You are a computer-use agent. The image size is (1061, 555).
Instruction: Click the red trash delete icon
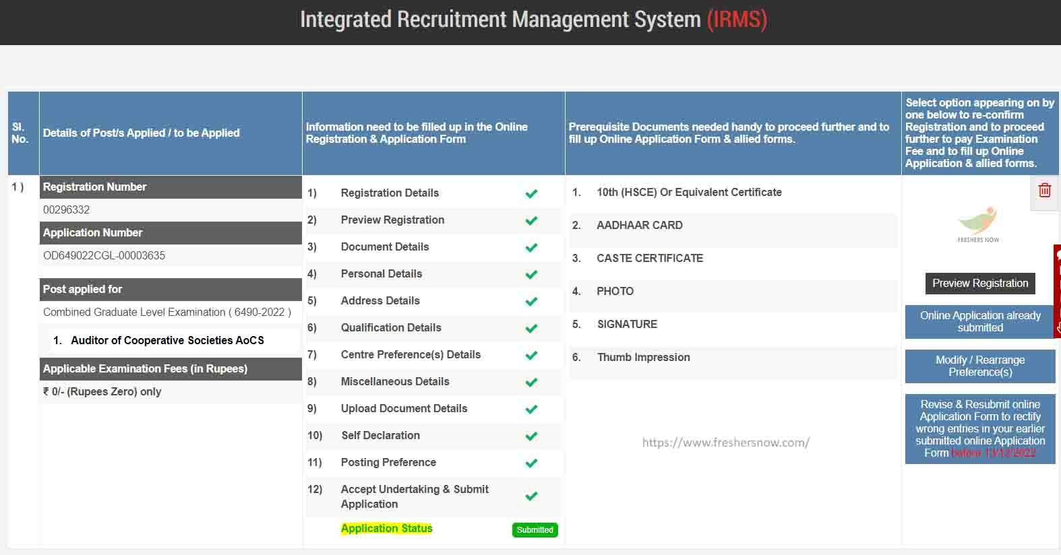tap(1045, 190)
